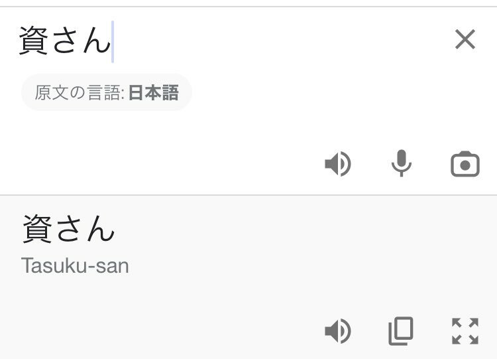Click the divider between input and result panels
Viewport: 497px width, 359px height.
click(248, 195)
